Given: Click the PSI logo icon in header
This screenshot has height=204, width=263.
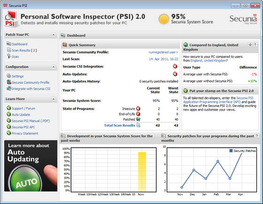Looking at the screenshot, I should (x=11, y=19).
